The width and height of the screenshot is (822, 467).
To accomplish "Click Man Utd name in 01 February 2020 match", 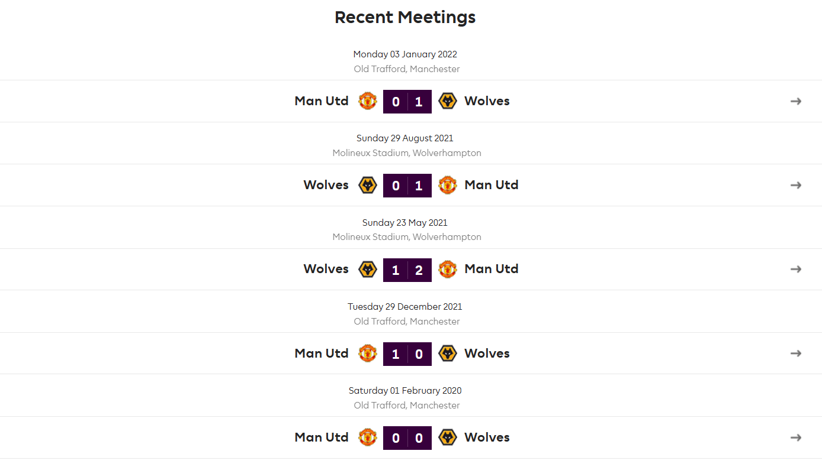I will coord(322,437).
